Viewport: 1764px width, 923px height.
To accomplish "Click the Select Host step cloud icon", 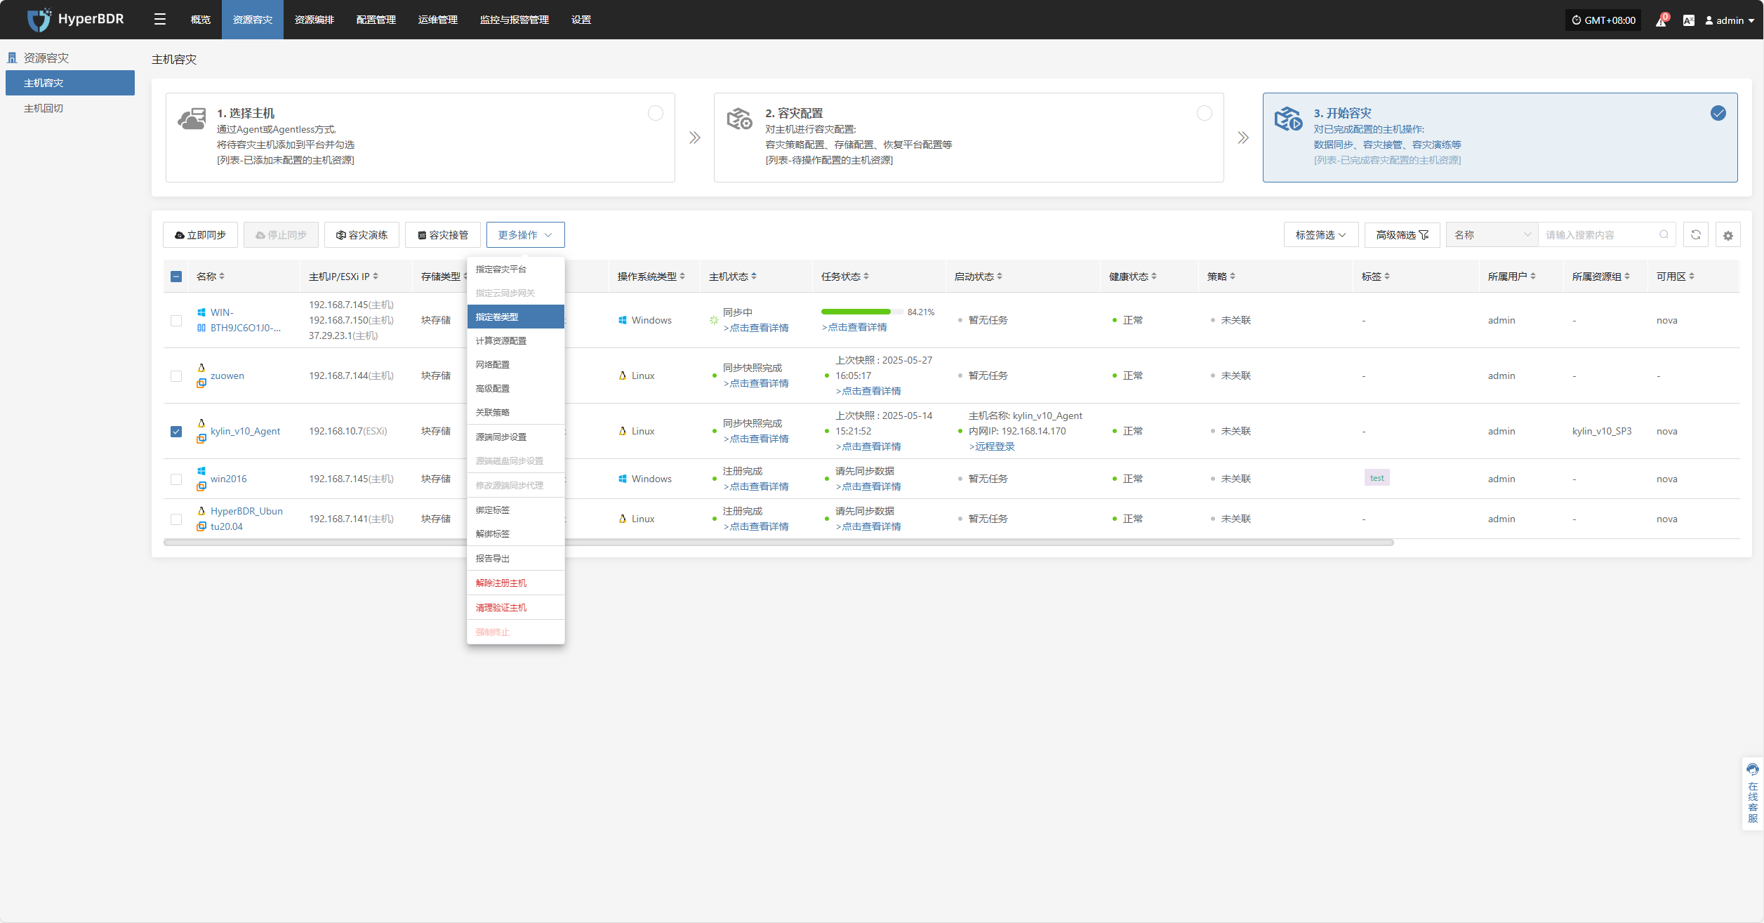I will pos(192,119).
